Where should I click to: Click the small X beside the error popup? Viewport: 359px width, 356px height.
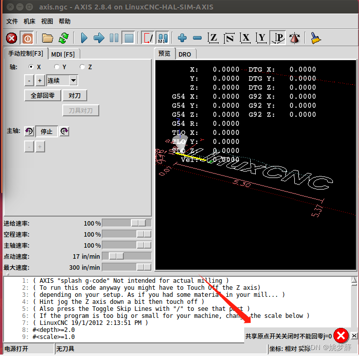pyautogui.click(x=354, y=335)
